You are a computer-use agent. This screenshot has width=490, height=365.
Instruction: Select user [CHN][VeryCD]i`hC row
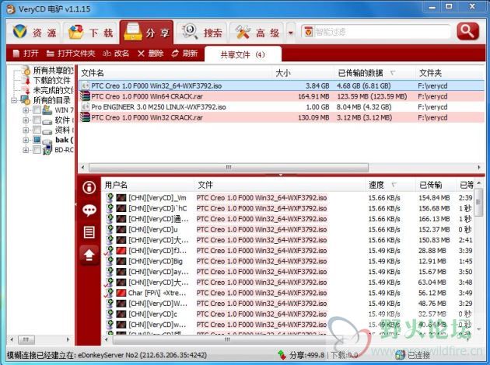tap(289, 209)
